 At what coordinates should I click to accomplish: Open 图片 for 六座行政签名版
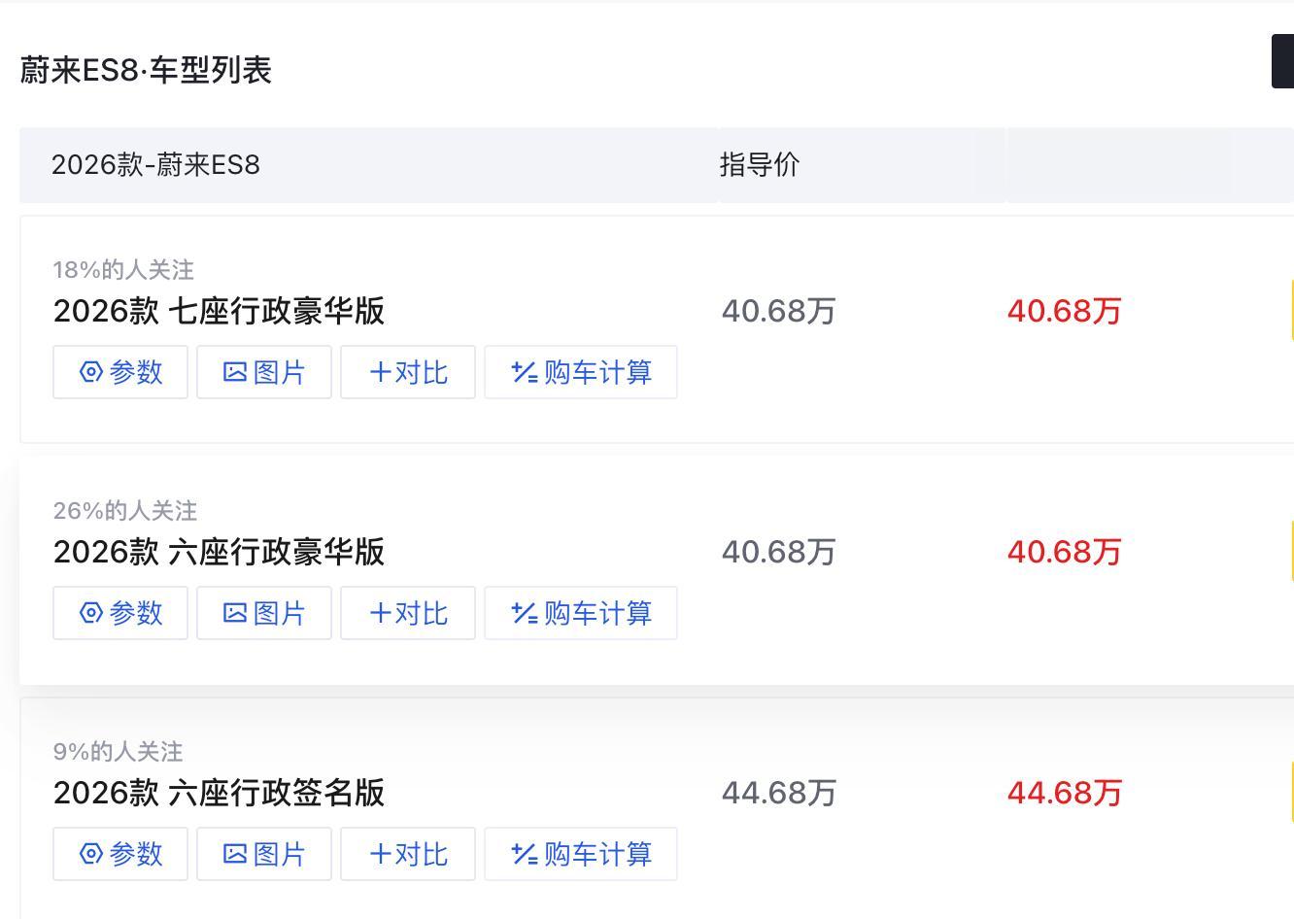(x=264, y=854)
